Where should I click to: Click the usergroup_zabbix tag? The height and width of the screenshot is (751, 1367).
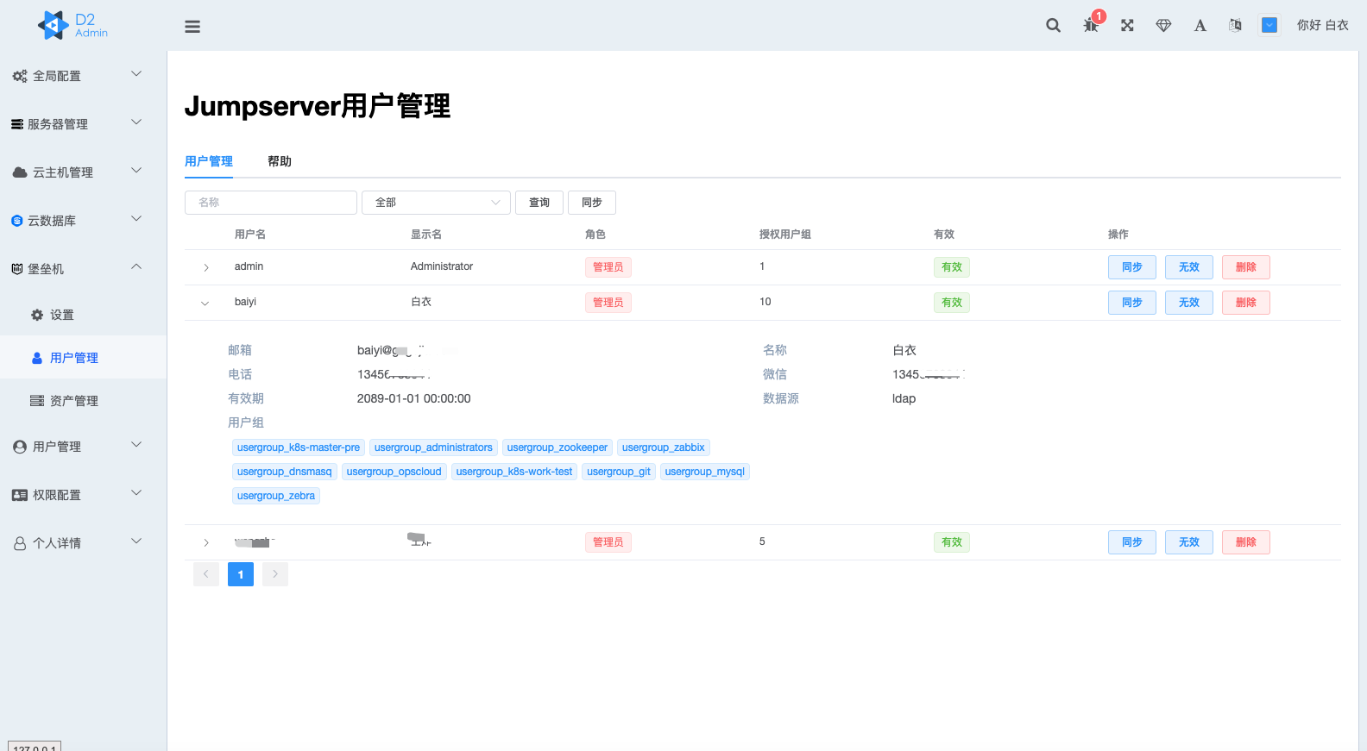(x=664, y=447)
